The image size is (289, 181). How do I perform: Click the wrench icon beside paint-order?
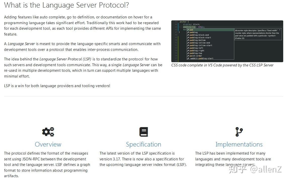(188, 56)
